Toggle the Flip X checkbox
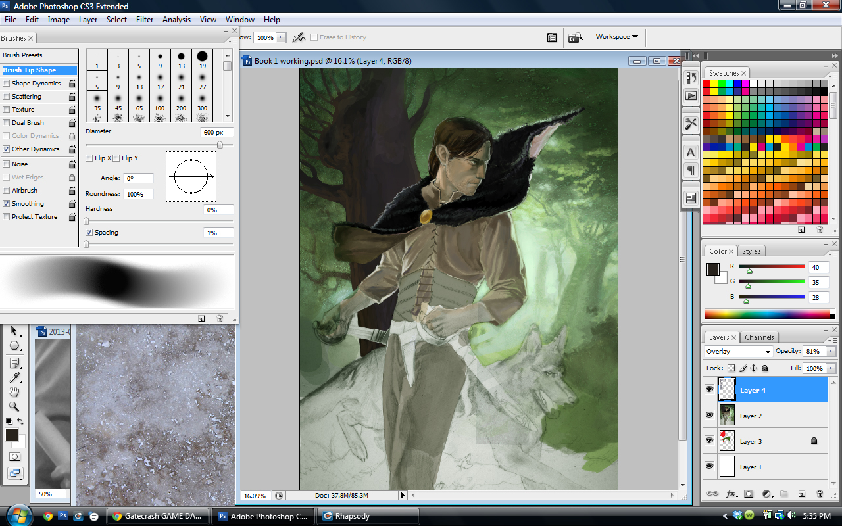This screenshot has width=842, height=526. tap(89, 158)
